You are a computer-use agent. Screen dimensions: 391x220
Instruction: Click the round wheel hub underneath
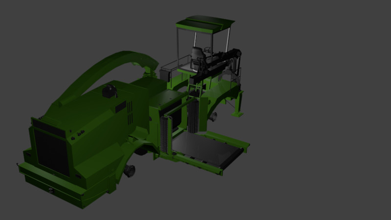tap(130, 171)
